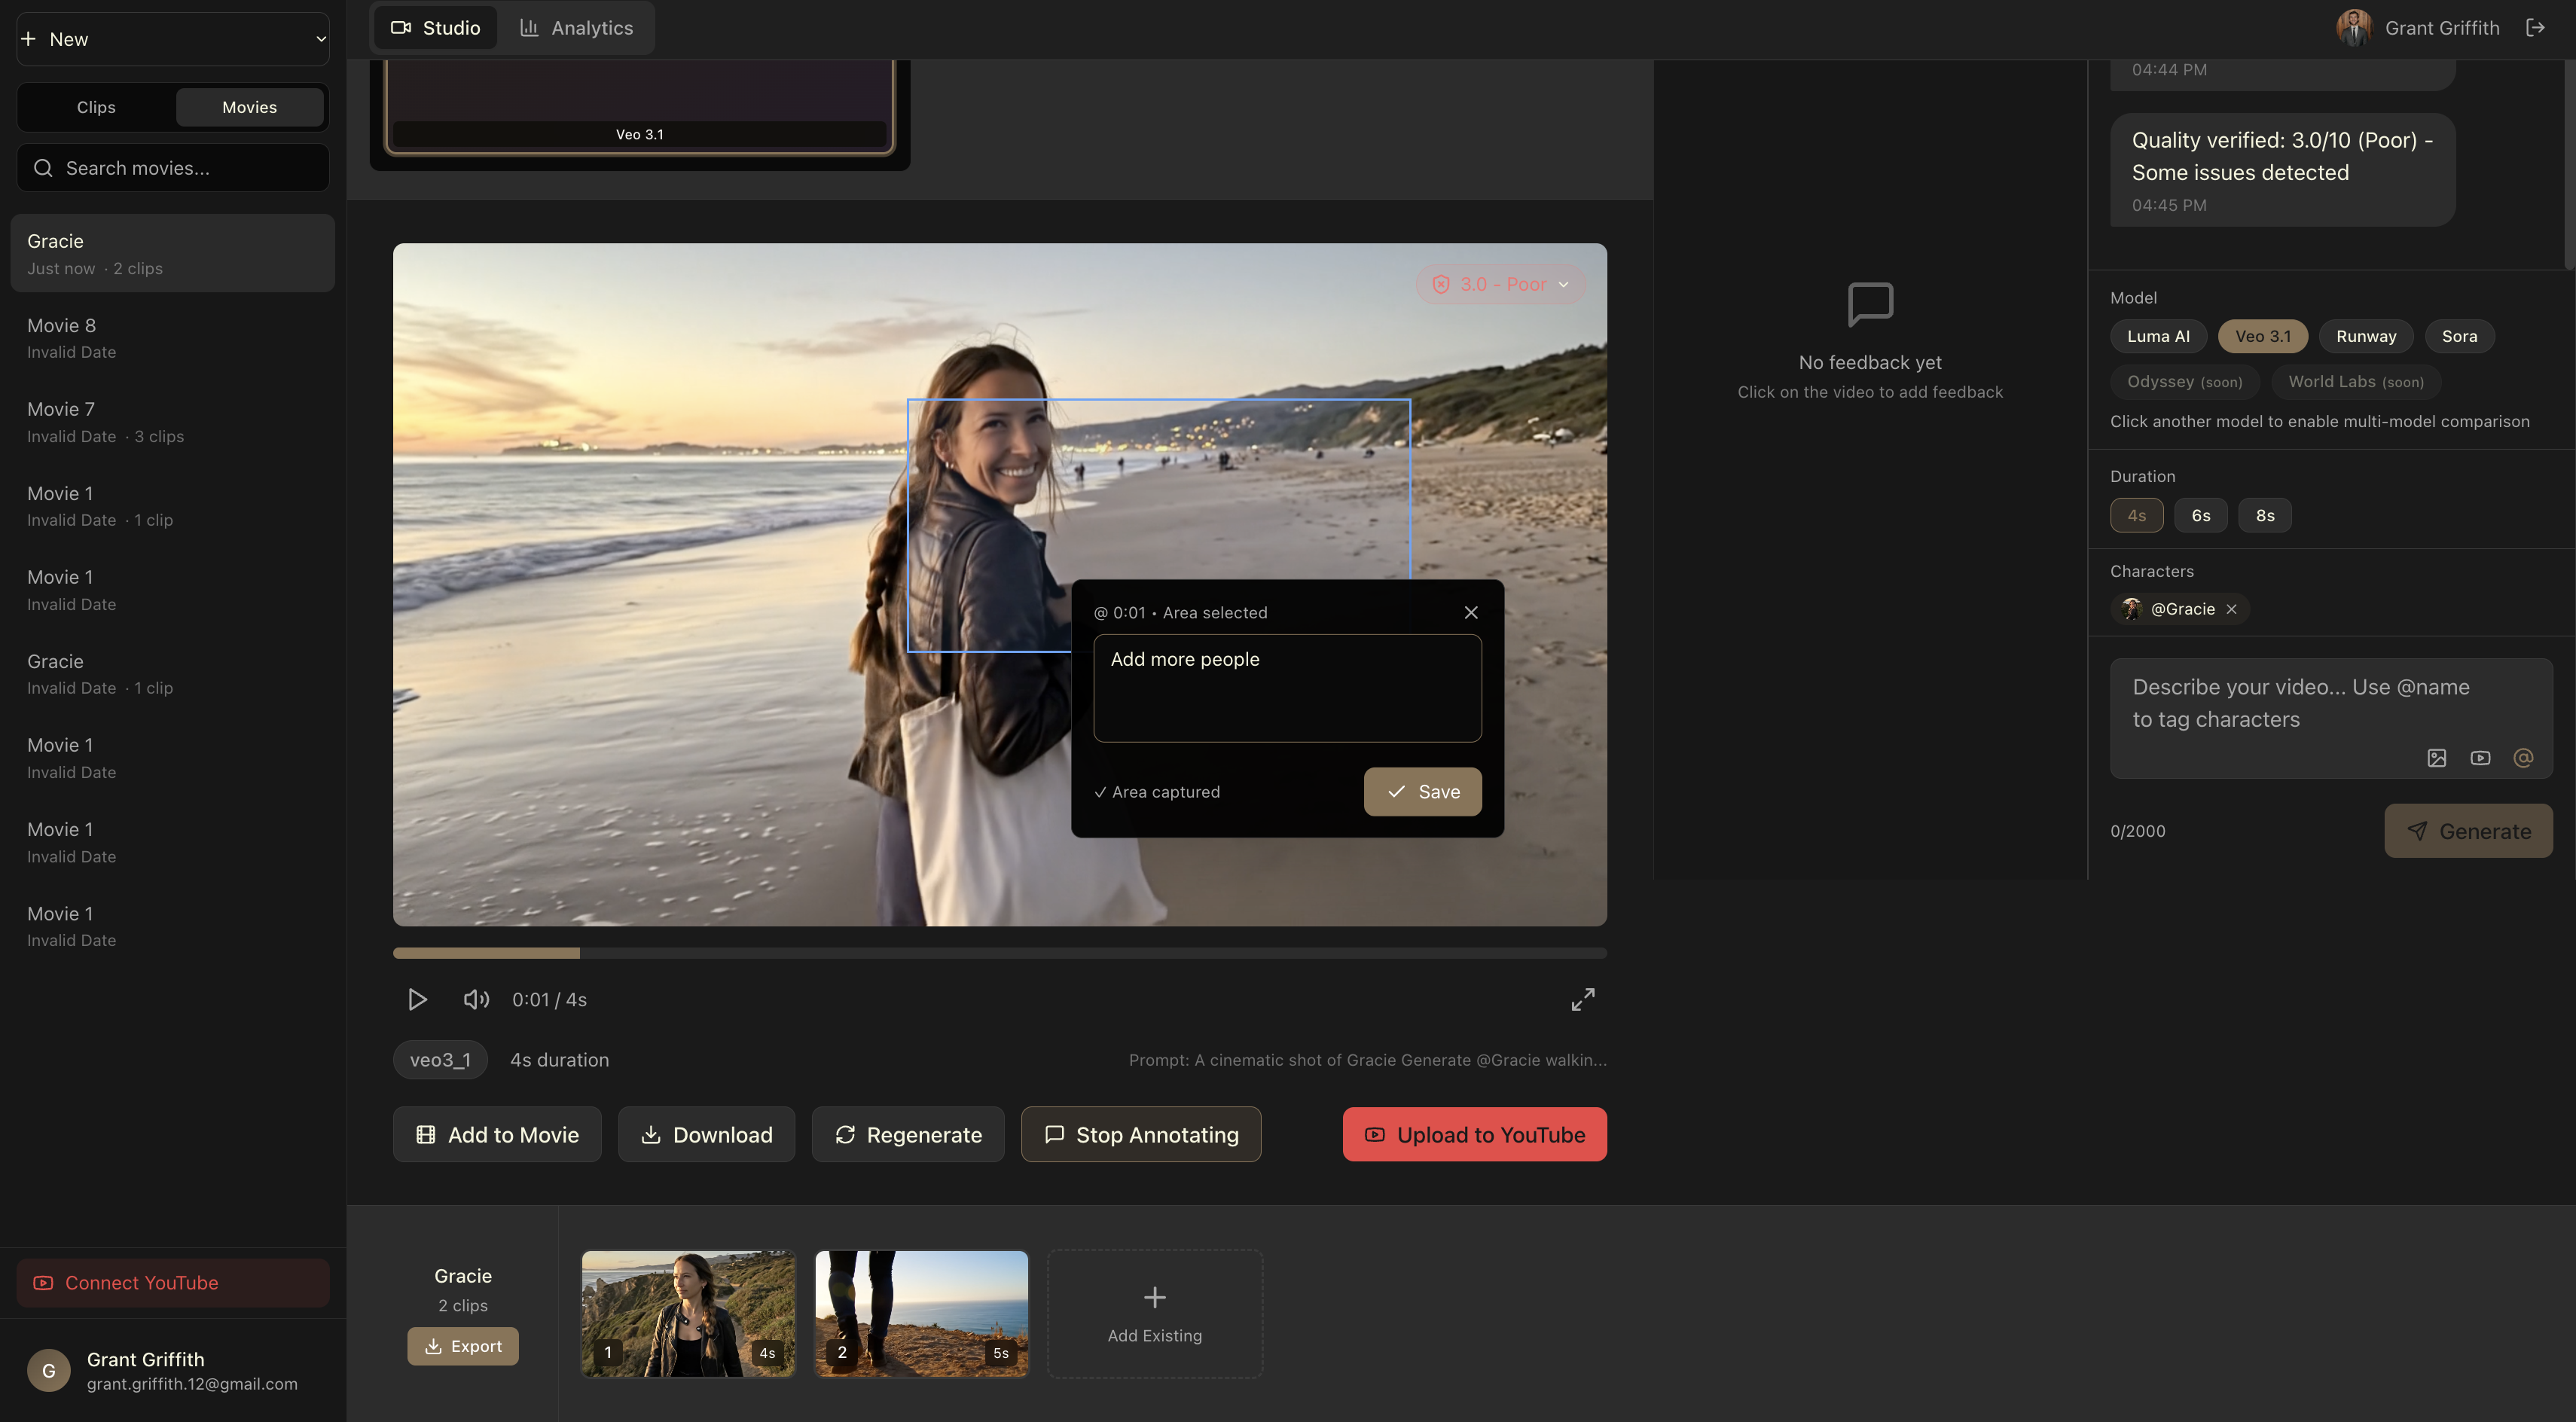This screenshot has height=1422, width=2576.
Task: Open the Analytics tab
Action: [577, 28]
